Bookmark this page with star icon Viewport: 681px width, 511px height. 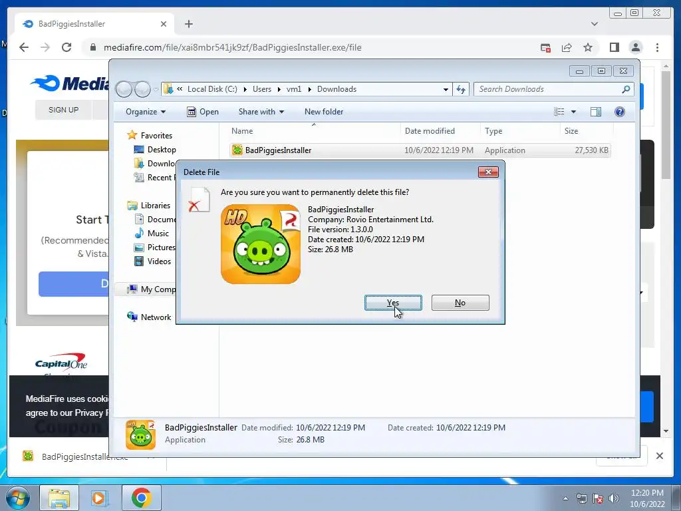(588, 47)
